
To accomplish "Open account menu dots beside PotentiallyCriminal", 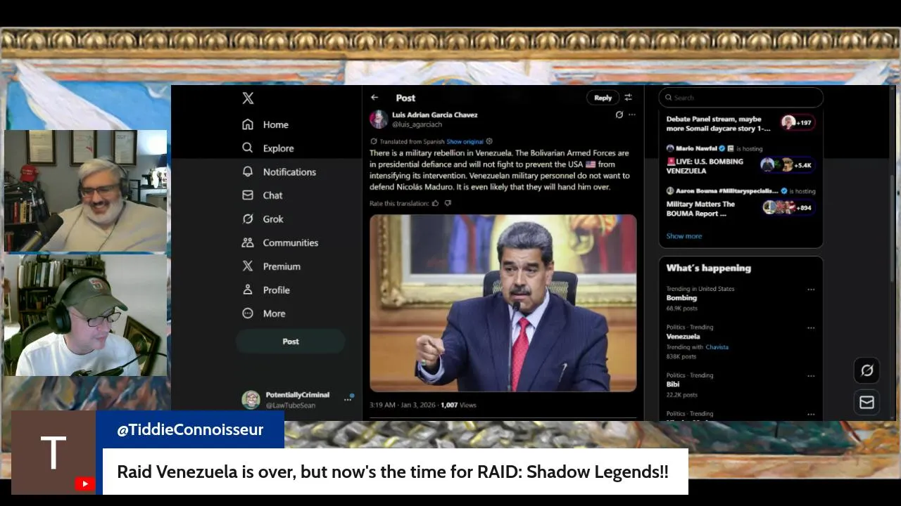I will pos(347,399).
